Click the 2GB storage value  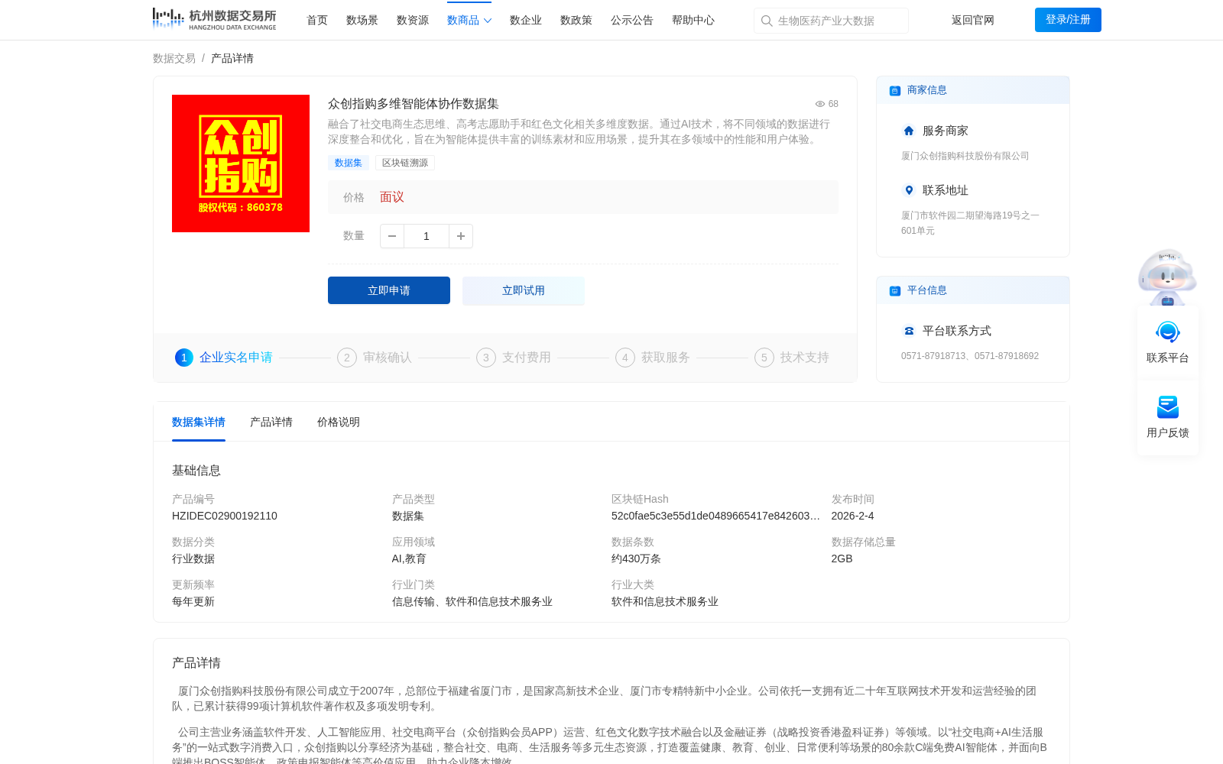[x=842, y=558]
